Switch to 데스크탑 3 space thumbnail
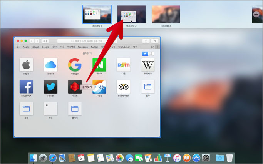The image size is (263, 164). 166,14
